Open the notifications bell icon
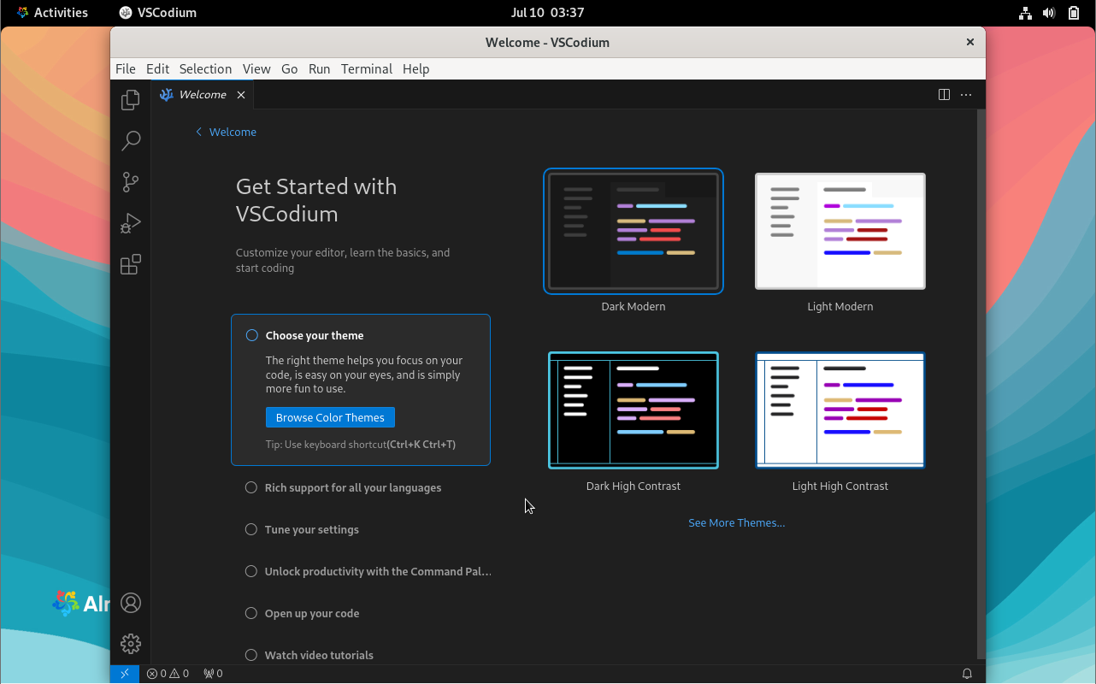Viewport: 1096px width, 684px height. [967, 674]
